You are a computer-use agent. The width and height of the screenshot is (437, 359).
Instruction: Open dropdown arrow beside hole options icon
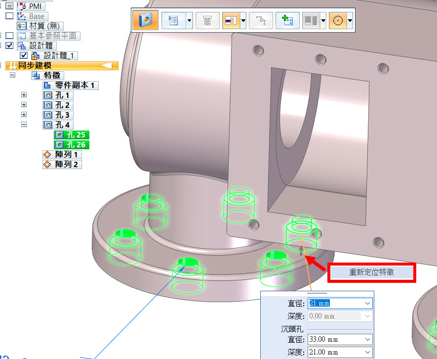[x=189, y=20]
